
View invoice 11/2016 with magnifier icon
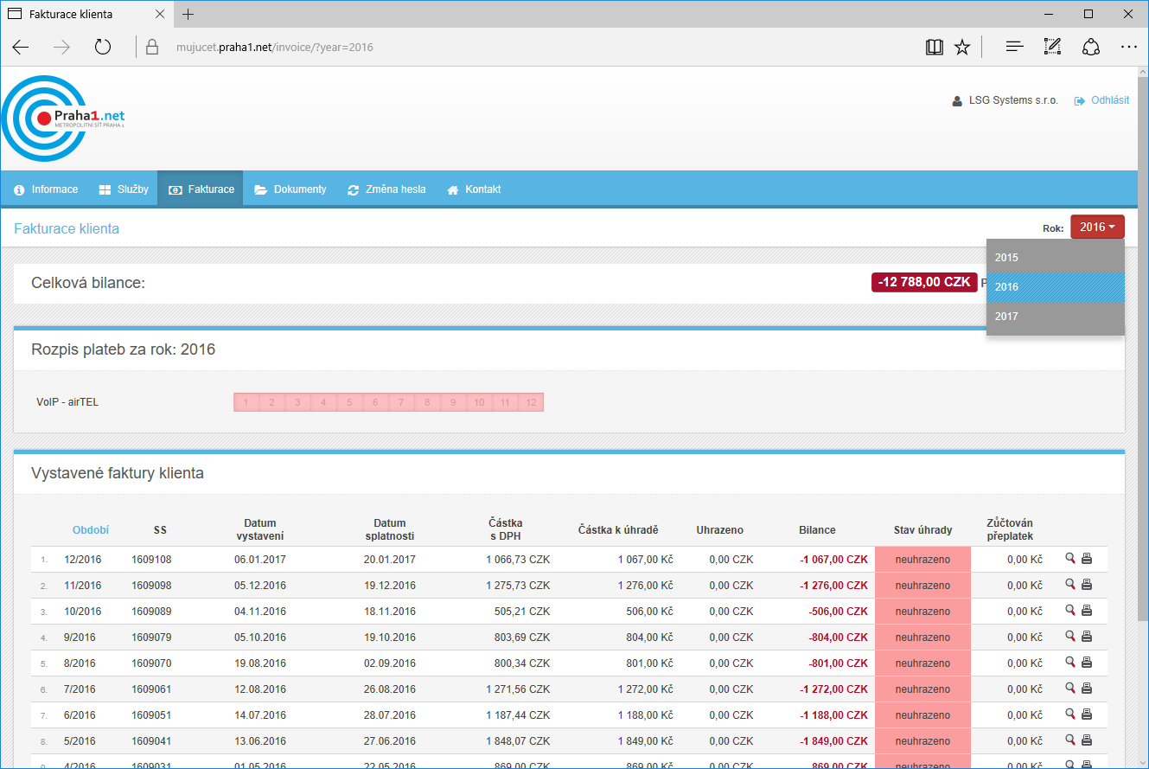(x=1070, y=585)
